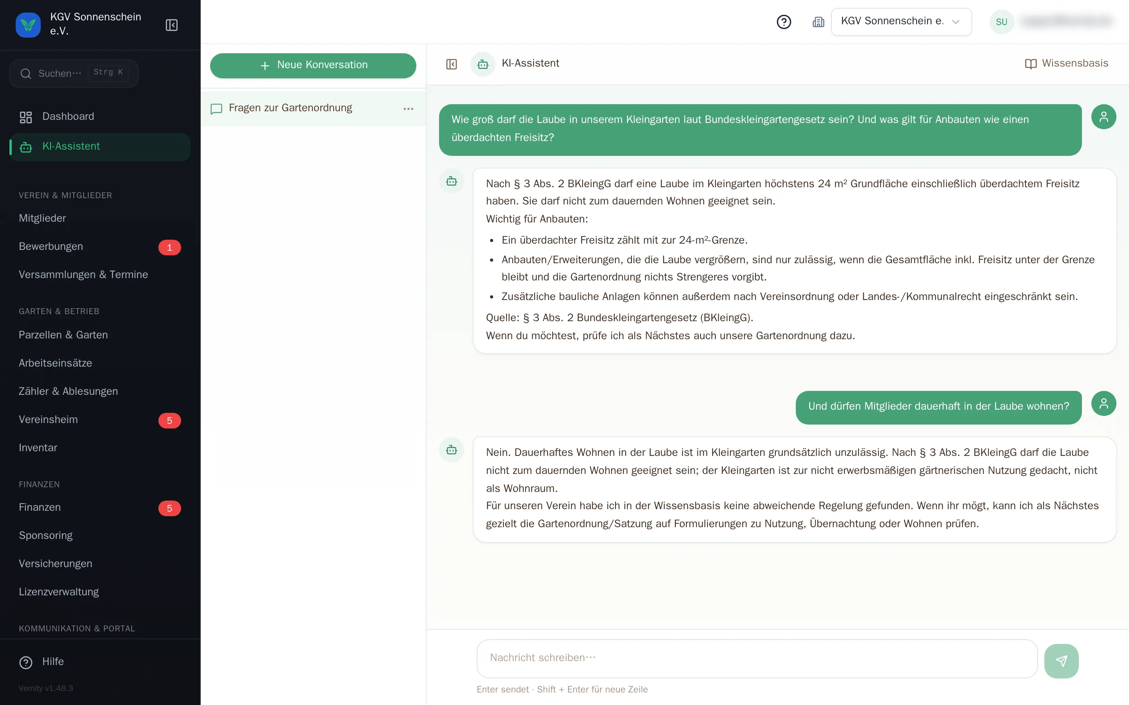The width and height of the screenshot is (1129, 705).
Task: Click the KGV Sonnenschein leaf logo
Action: tap(28, 25)
